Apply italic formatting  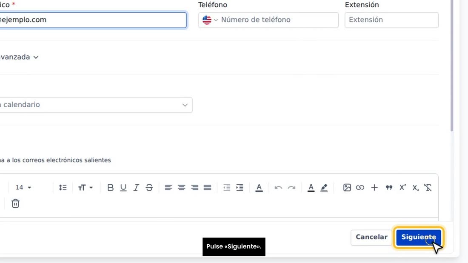(136, 188)
